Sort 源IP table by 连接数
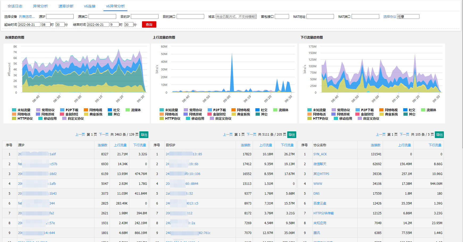This screenshot has height=242, width=463. click(102, 145)
